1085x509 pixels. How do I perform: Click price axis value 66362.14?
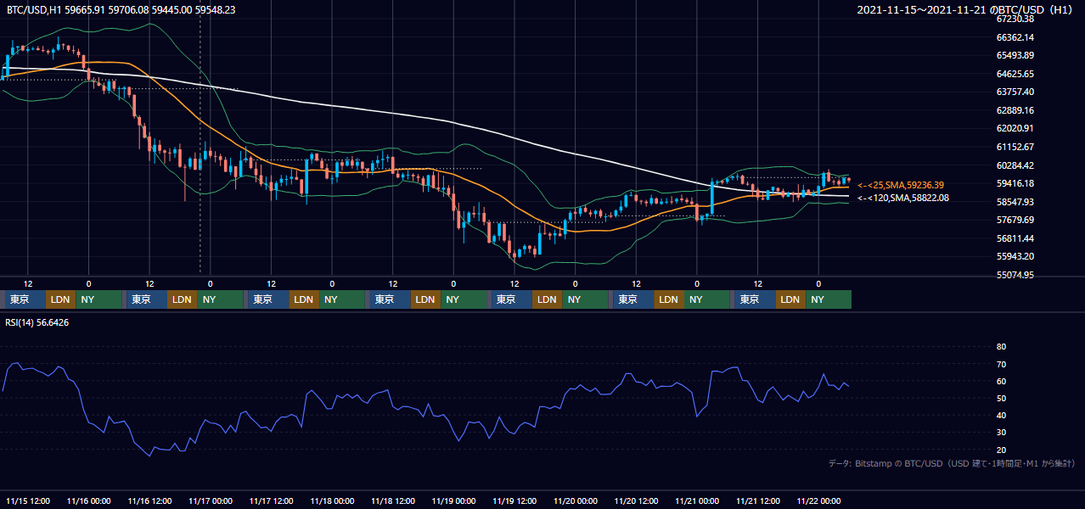(1015, 37)
